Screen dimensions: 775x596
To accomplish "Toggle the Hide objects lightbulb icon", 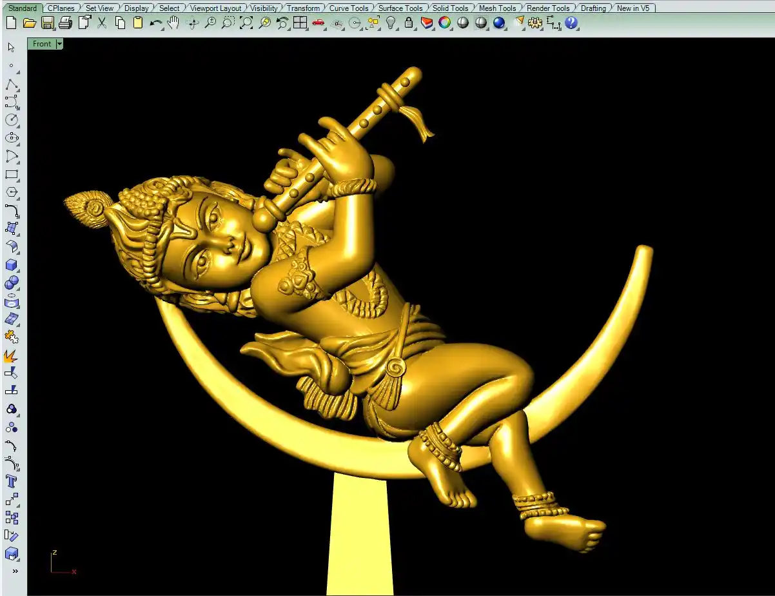I will point(391,23).
